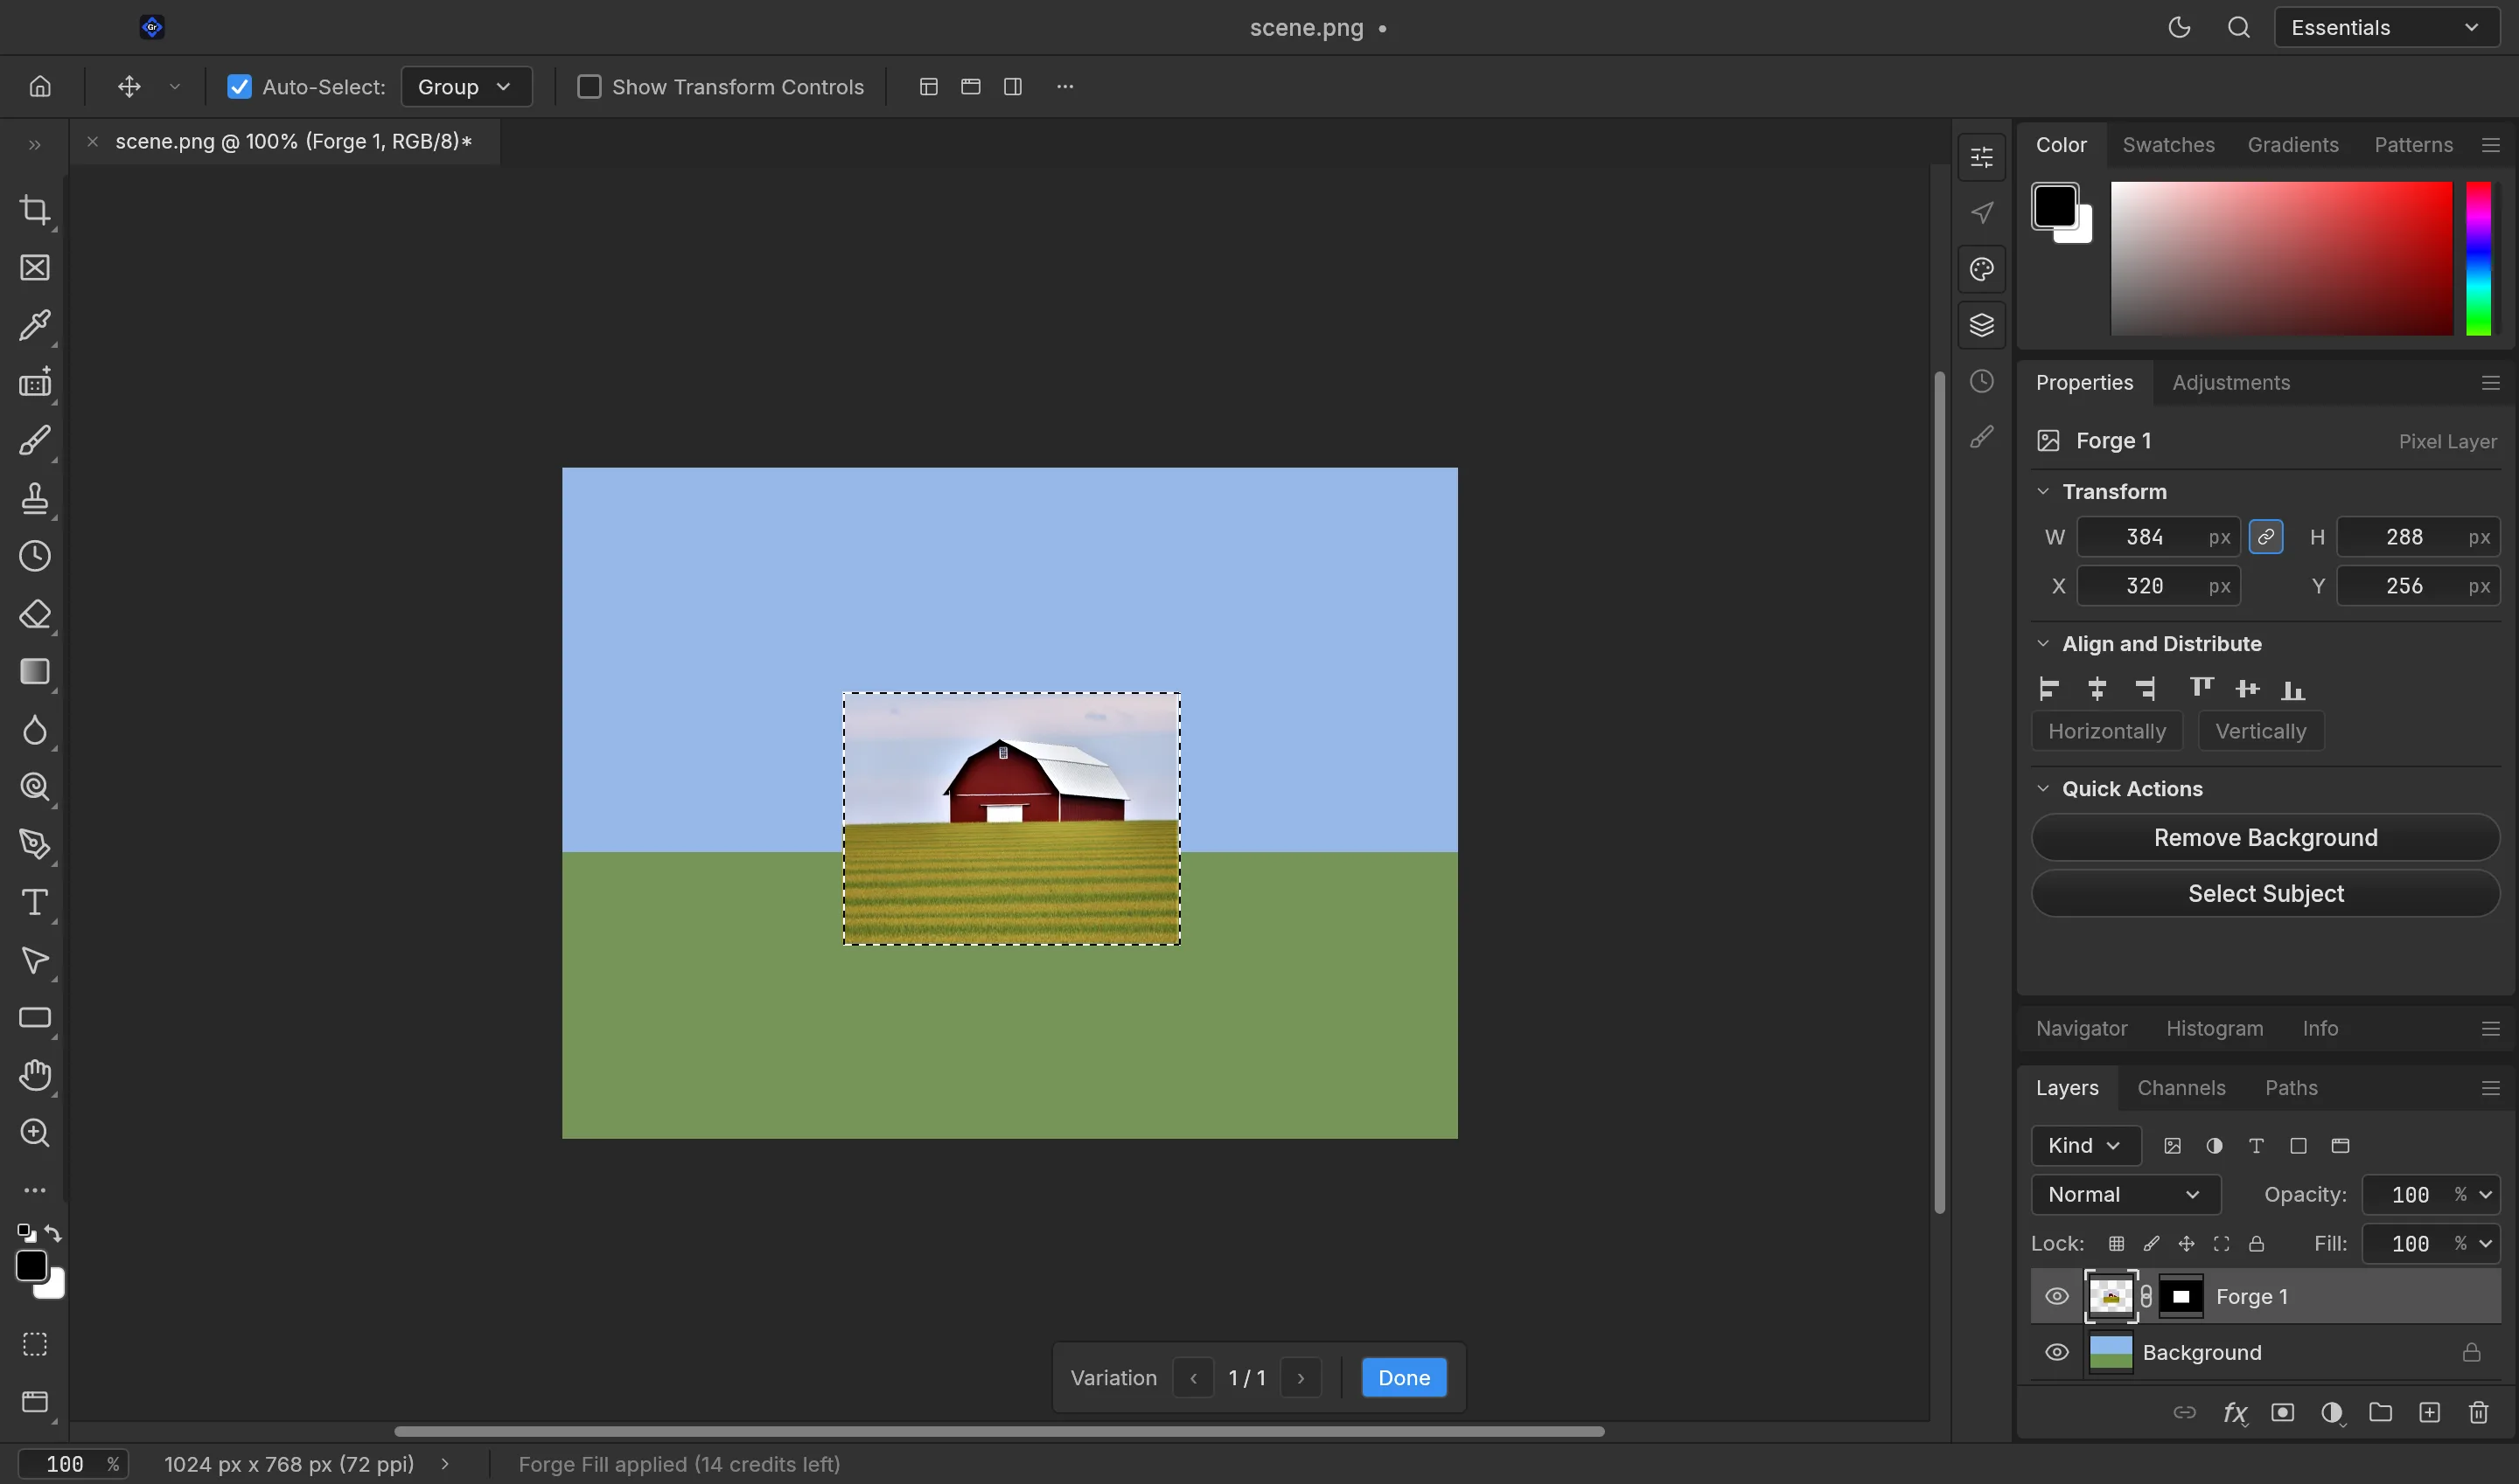Click the Remove Background button

pyautogui.click(x=2264, y=837)
